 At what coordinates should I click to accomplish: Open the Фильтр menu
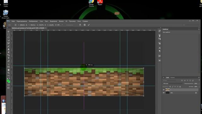pos(61,21)
